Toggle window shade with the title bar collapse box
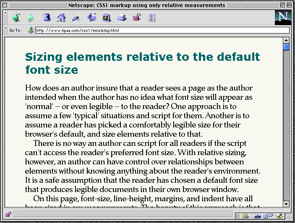This screenshot has width=295, height=223. [x=290, y=5]
